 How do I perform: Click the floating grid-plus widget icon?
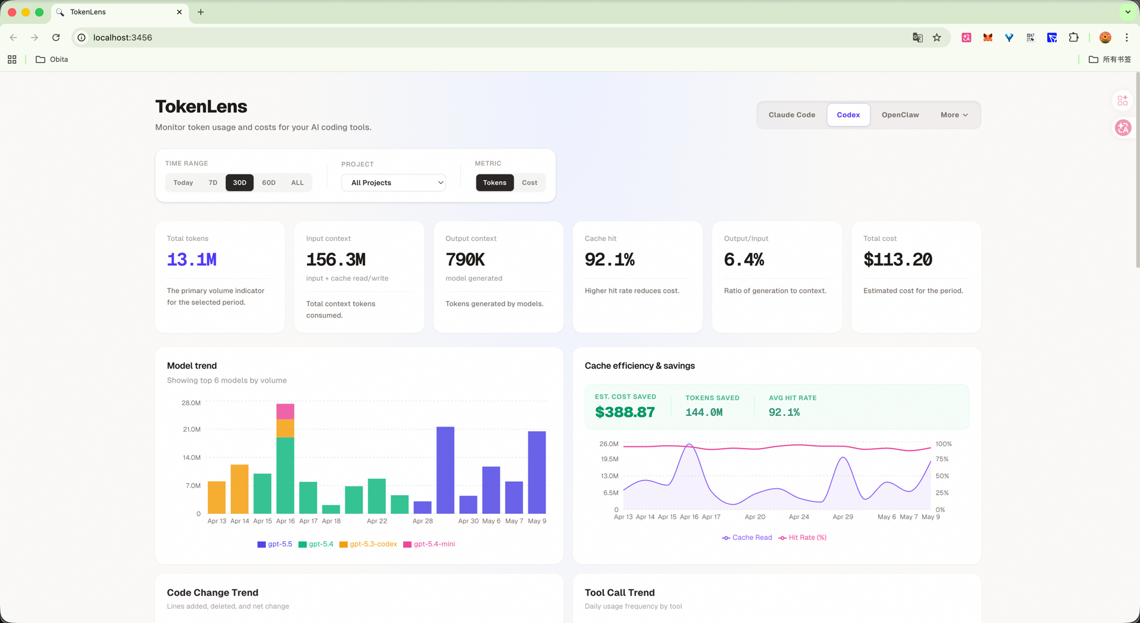(1122, 101)
